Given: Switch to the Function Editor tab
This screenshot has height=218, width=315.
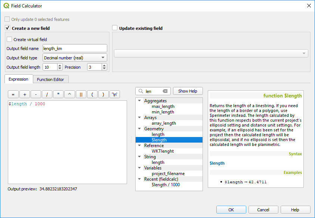Looking at the screenshot, I should (50, 79).
